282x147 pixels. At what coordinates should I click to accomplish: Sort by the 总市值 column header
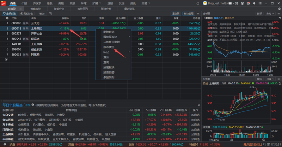pyautogui.click(x=196, y=18)
